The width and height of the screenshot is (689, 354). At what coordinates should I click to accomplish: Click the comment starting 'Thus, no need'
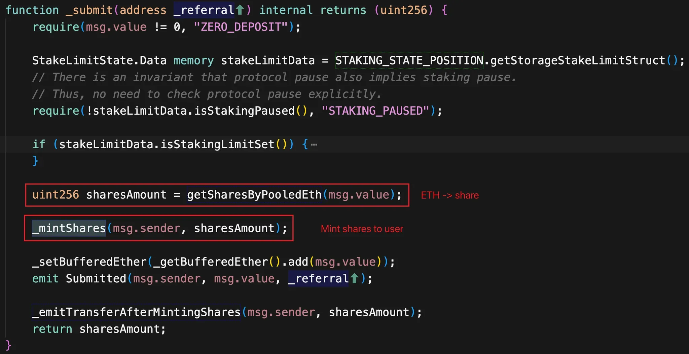pyautogui.click(x=207, y=94)
